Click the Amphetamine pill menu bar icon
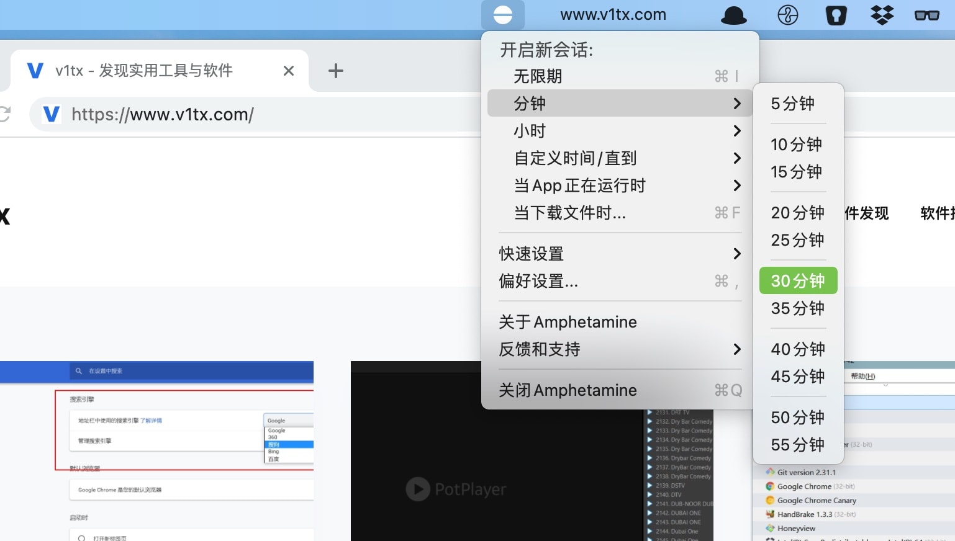This screenshot has width=955, height=541. click(x=503, y=15)
